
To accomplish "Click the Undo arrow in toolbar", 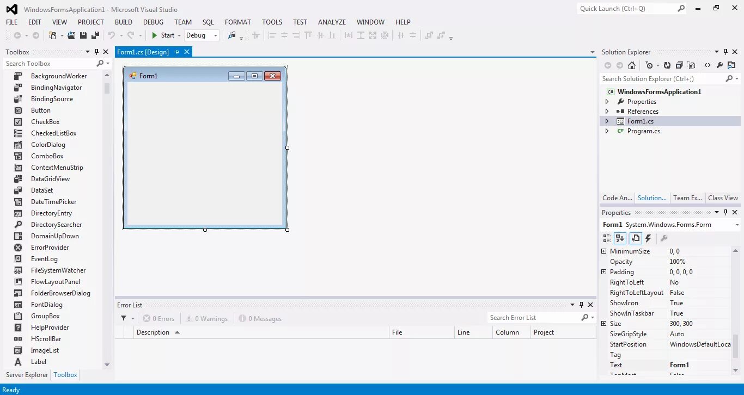I will click(x=112, y=35).
